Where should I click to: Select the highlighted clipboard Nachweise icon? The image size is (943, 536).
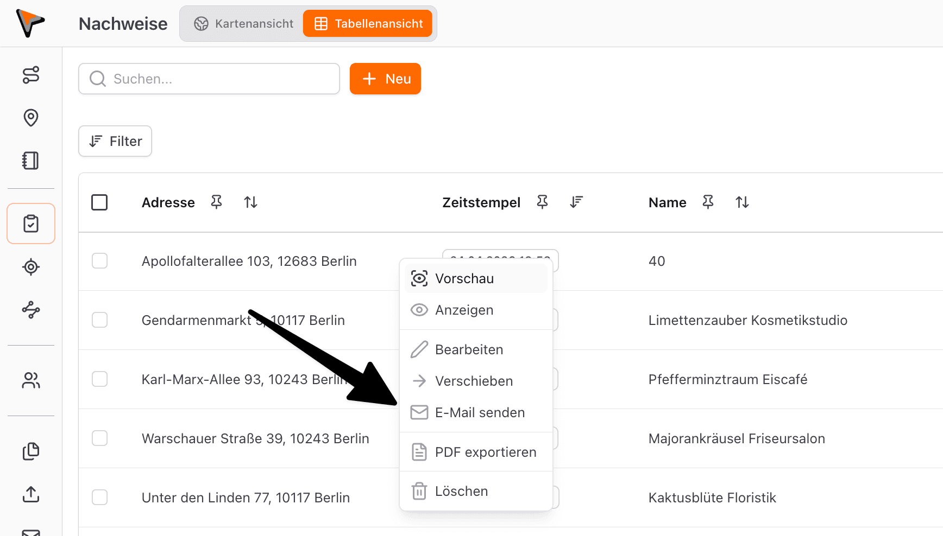[x=30, y=223]
